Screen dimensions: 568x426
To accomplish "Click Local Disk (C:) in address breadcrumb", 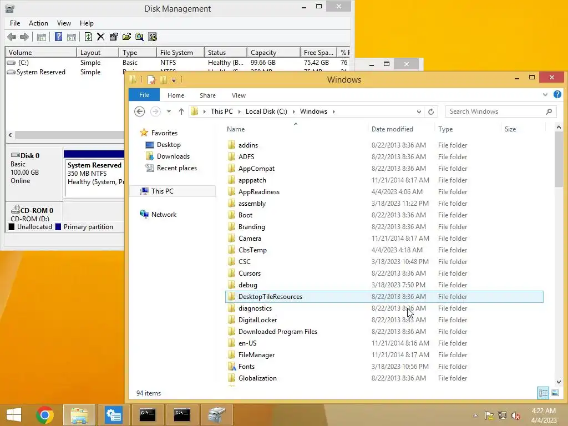I will (266, 111).
